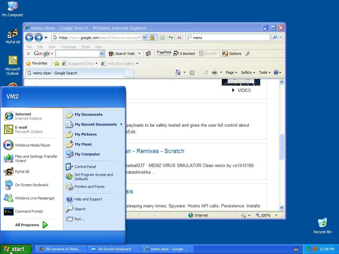The image size is (339, 254).
Task: Click the Print icon
Action: point(214,72)
